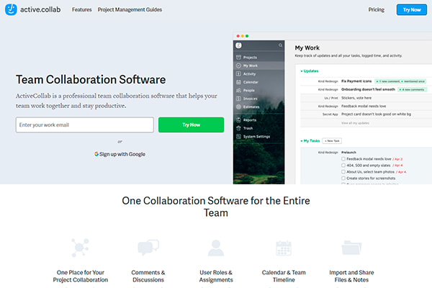Click the ActiveCollab smiley logo icon

(11, 9)
